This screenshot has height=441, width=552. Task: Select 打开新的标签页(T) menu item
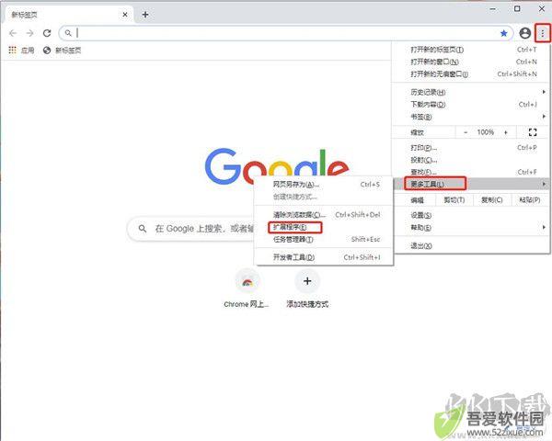point(471,50)
